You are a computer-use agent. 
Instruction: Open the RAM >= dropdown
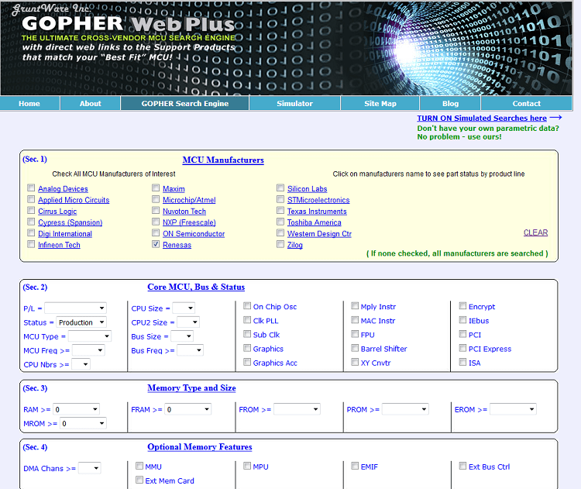pos(77,409)
